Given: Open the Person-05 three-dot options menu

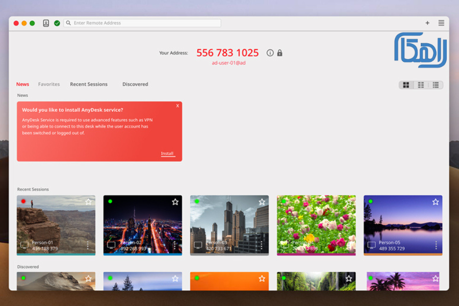Looking at the screenshot, I should (x=436, y=245).
